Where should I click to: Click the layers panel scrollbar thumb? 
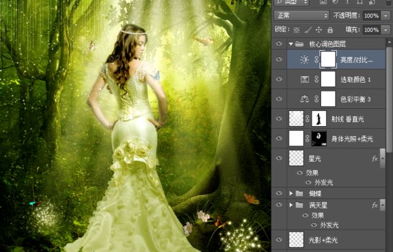(x=389, y=99)
